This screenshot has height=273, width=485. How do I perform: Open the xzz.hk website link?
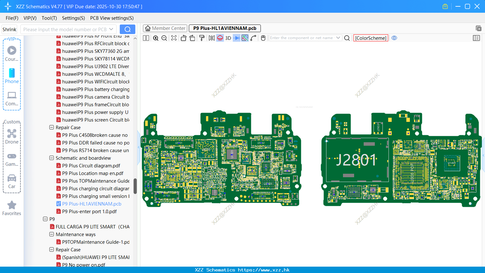click(x=264, y=270)
